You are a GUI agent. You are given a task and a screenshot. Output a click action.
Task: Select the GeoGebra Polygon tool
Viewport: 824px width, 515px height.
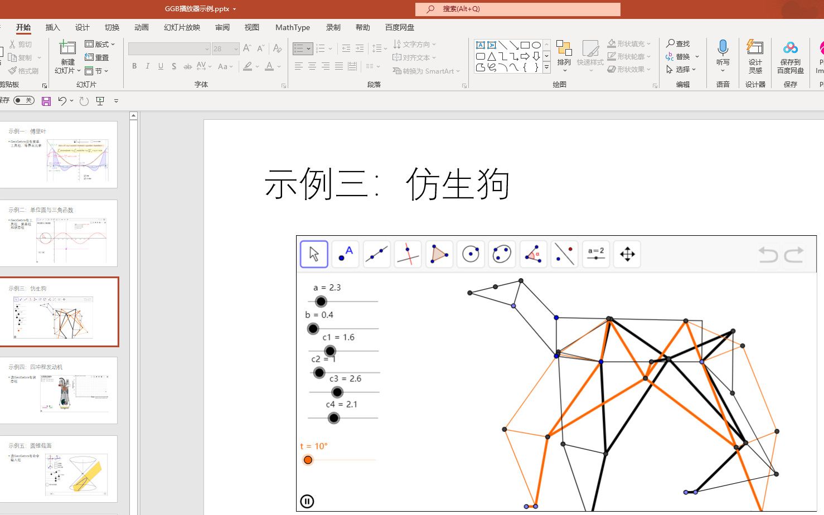click(439, 254)
